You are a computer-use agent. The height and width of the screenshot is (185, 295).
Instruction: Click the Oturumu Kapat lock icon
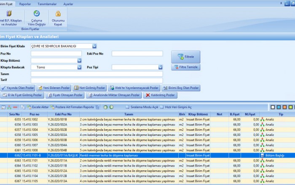coord(58,13)
